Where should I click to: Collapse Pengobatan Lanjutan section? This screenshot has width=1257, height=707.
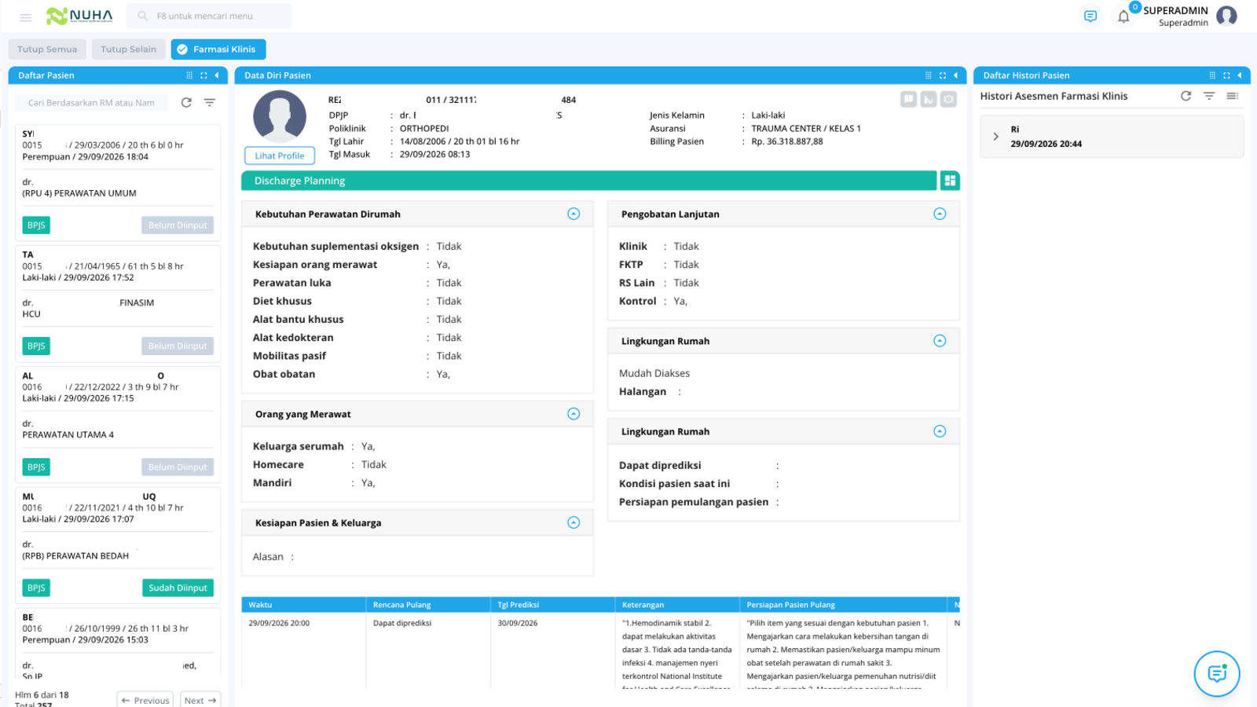pyautogui.click(x=940, y=214)
